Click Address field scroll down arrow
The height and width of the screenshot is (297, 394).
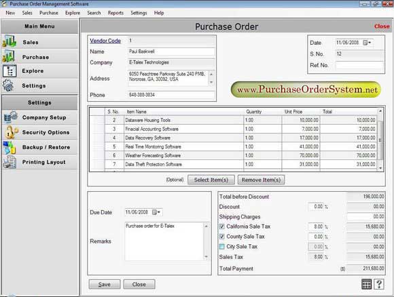pos(211,82)
